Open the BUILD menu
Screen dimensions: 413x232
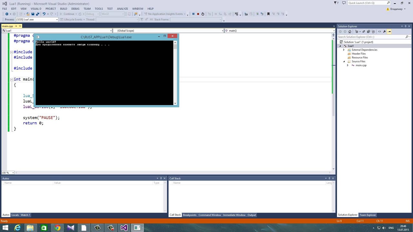(x=64, y=9)
